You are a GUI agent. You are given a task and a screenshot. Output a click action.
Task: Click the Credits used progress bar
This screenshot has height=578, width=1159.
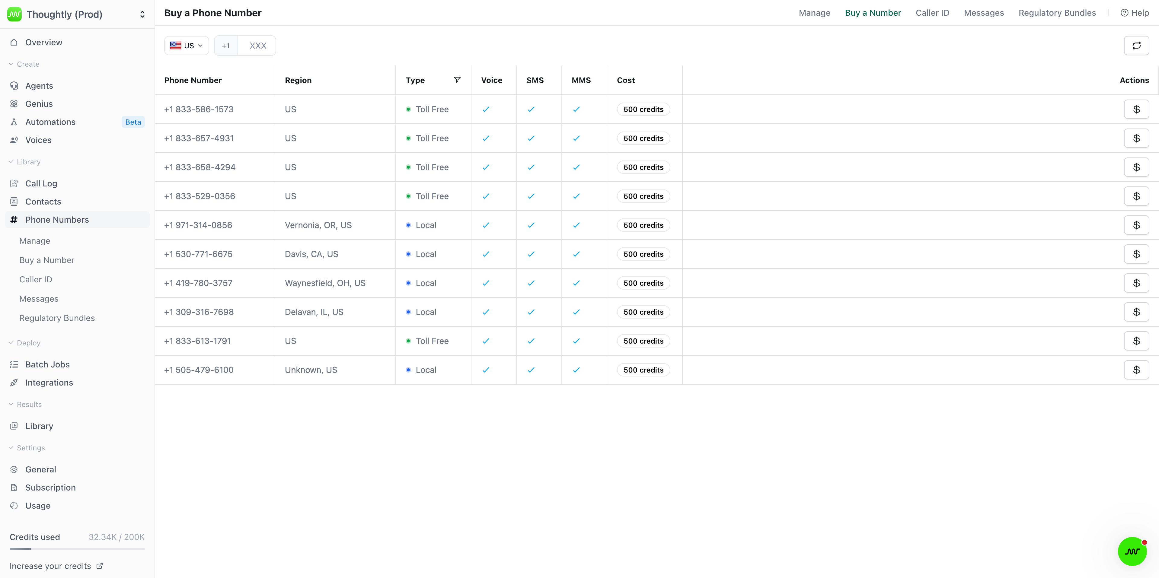tap(77, 549)
